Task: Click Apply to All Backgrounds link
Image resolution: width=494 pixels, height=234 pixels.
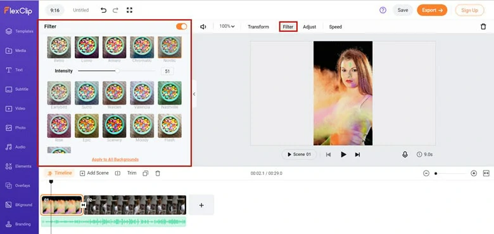Action: 115,160
